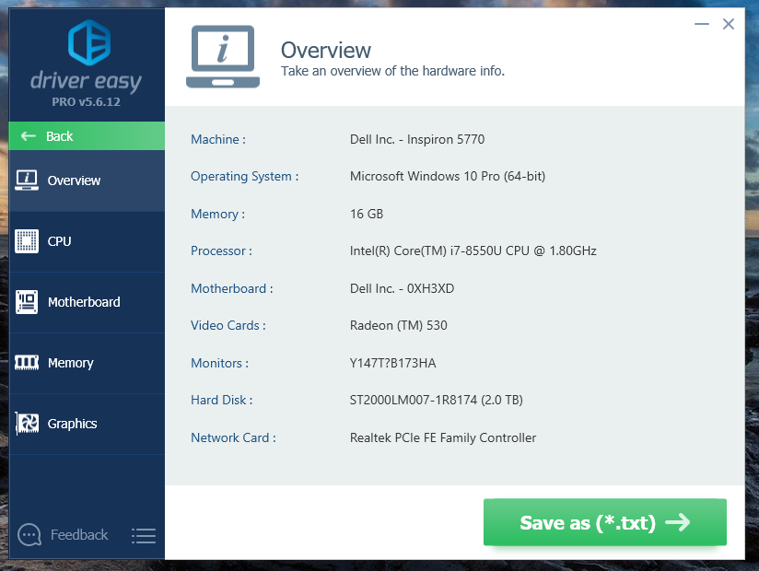The image size is (759, 571).
Task: Click the 'Network Card :' label
Action: [233, 437]
